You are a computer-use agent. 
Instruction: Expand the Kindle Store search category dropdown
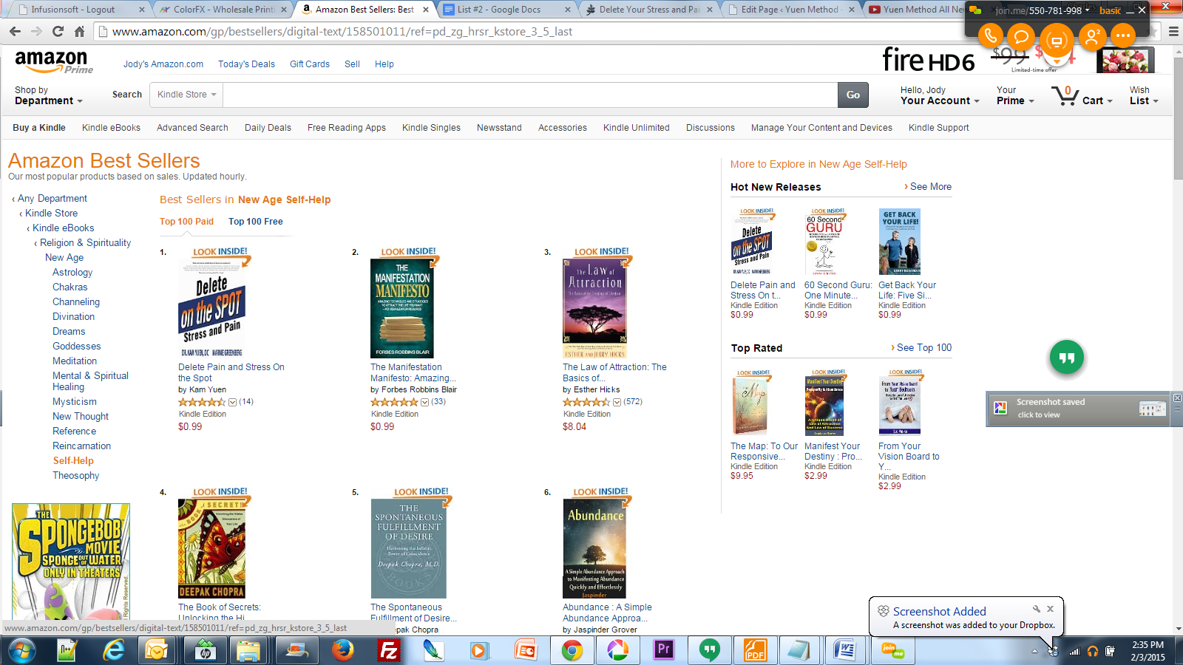coord(186,95)
